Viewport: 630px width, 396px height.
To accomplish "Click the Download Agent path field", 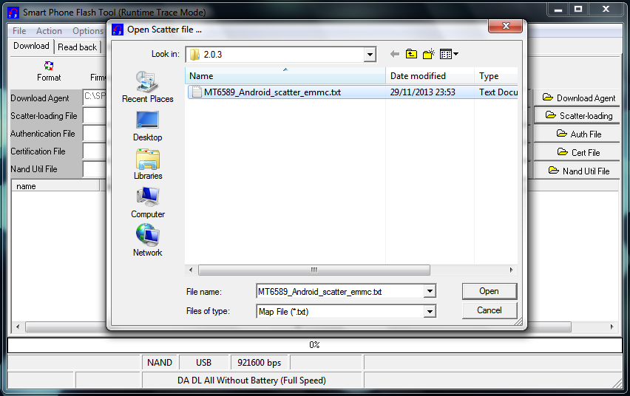I will (x=95, y=96).
